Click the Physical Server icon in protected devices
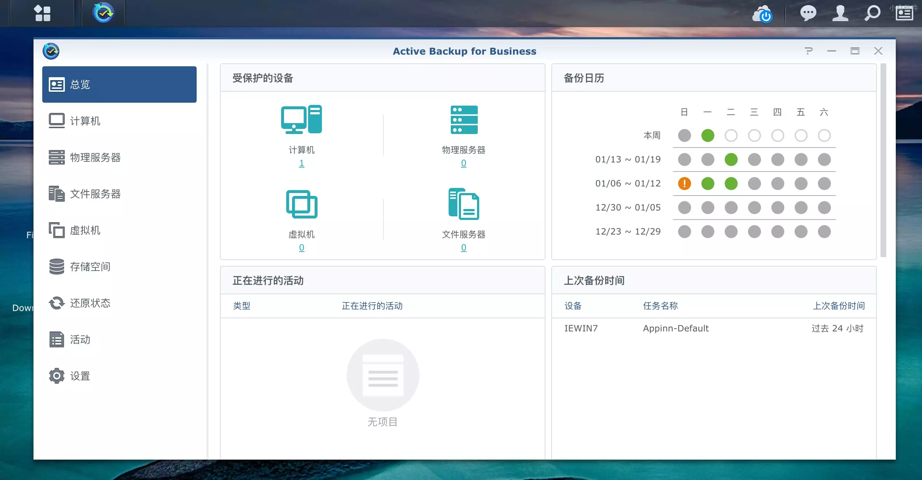 [464, 120]
